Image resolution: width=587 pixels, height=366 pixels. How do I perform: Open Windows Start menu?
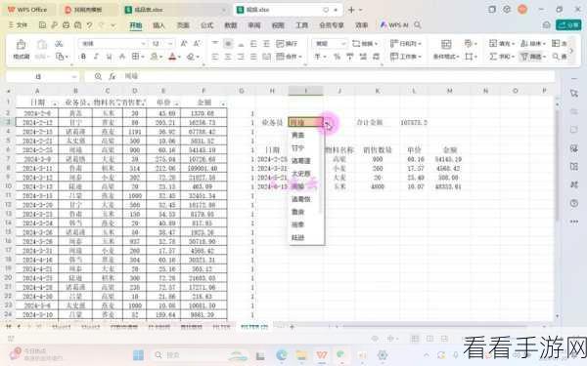[x=138, y=354]
